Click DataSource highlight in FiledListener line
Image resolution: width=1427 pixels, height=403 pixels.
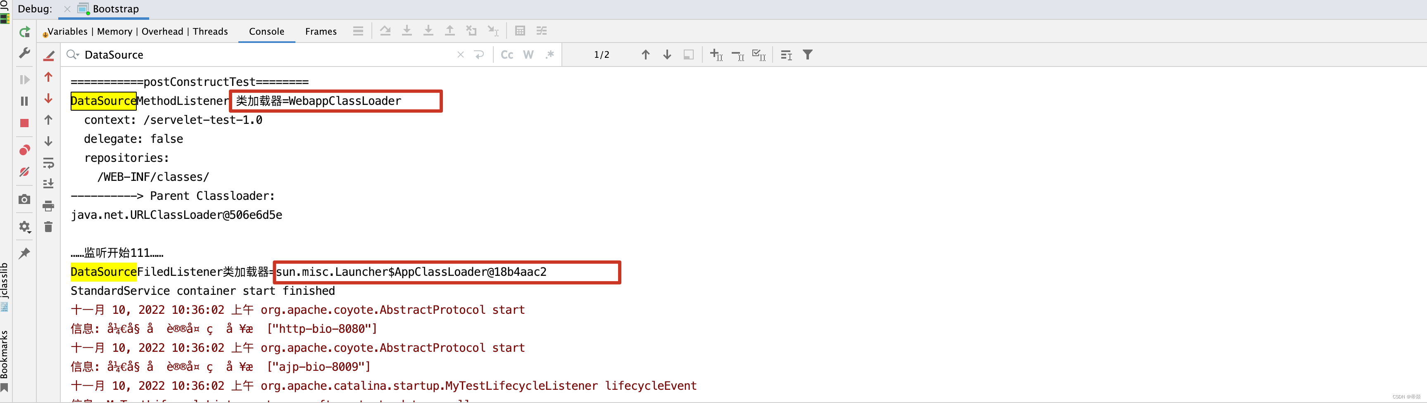point(104,272)
